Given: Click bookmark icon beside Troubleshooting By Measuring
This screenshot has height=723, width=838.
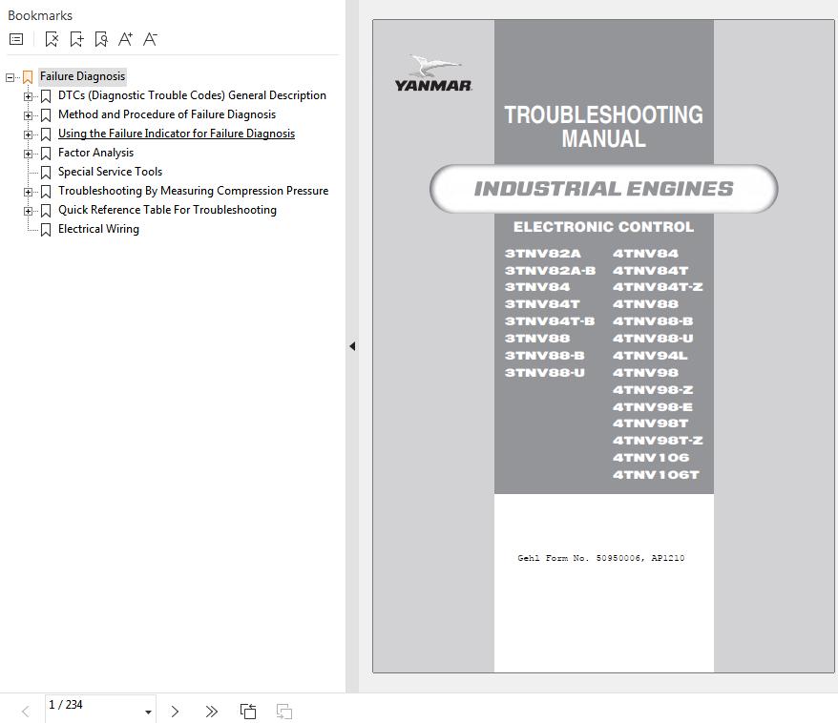Looking at the screenshot, I should click(46, 191).
